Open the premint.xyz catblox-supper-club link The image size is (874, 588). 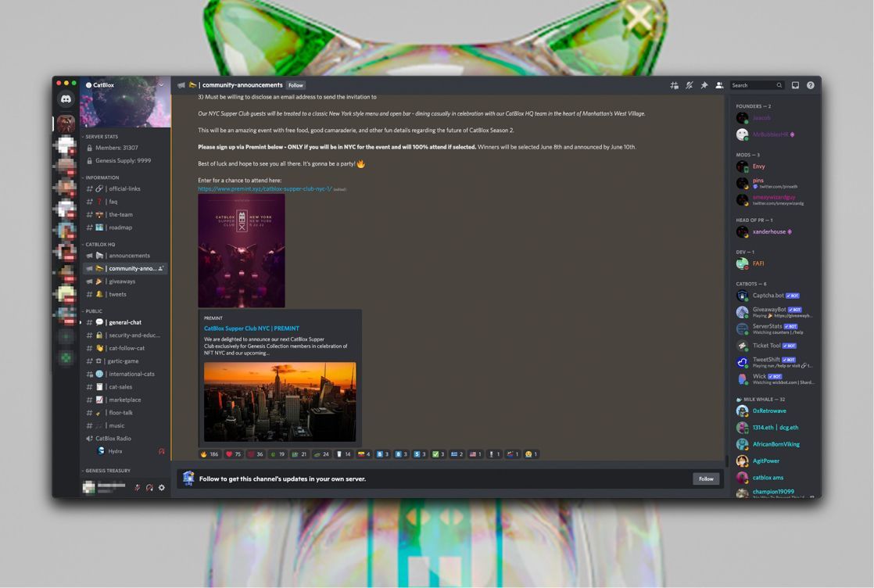click(x=265, y=189)
